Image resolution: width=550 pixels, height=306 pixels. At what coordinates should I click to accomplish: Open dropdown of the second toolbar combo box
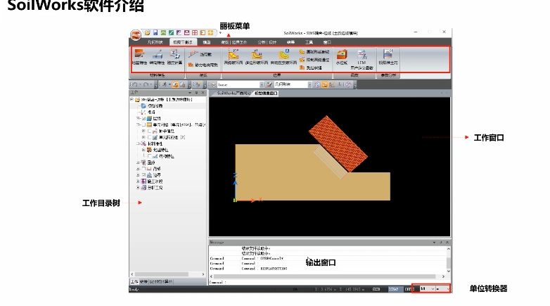(x=309, y=84)
